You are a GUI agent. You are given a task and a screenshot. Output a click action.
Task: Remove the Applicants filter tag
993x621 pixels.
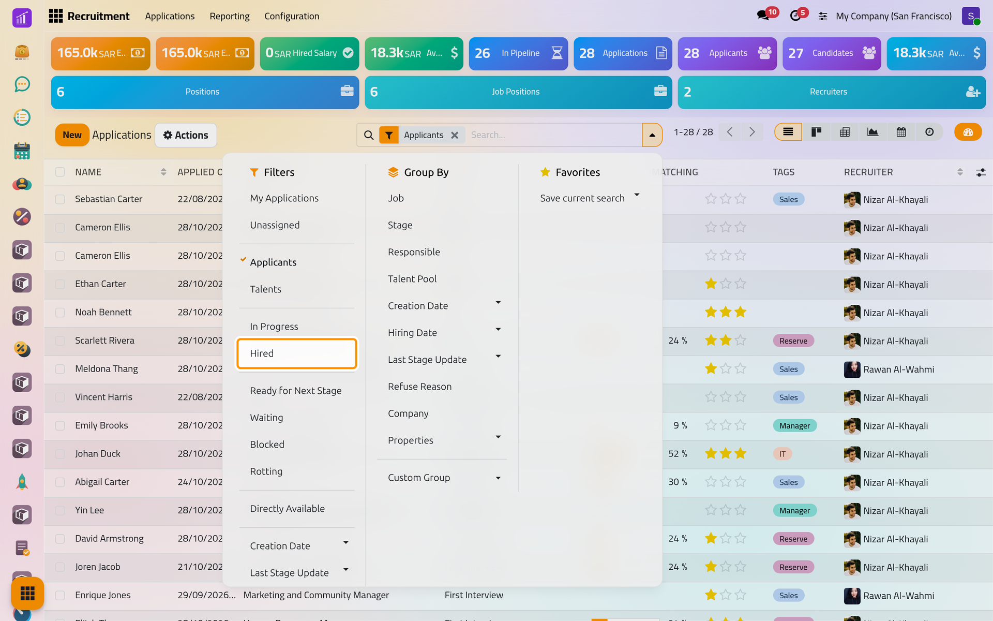click(455, 135)
